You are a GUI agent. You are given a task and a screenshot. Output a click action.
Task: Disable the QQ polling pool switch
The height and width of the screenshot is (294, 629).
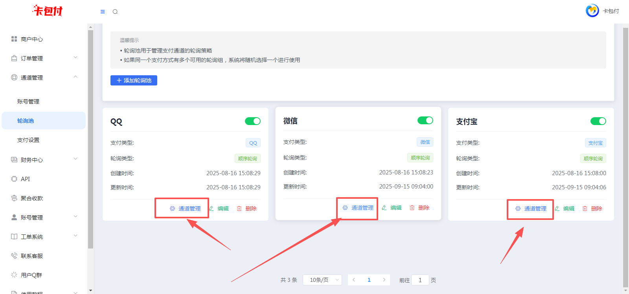(x=252, y=121)
